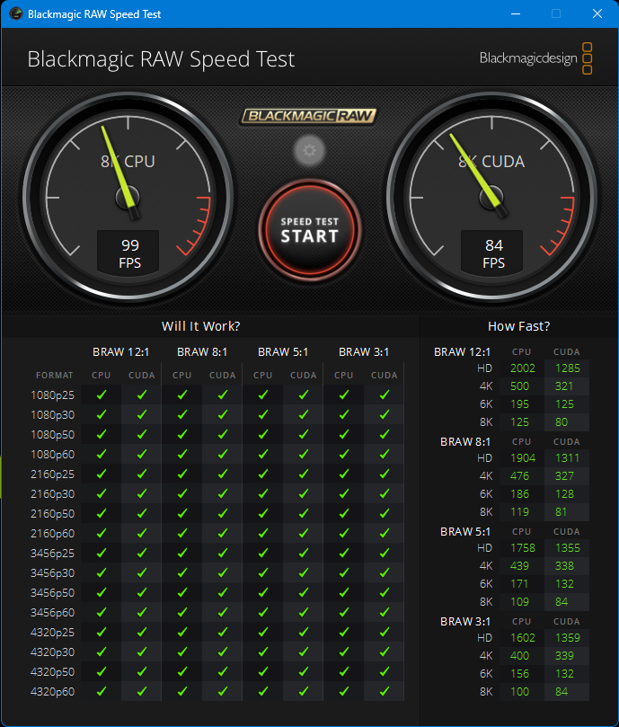
Task: Close the Blackmagic RAW Speed Test window
Action: point(597,13)
